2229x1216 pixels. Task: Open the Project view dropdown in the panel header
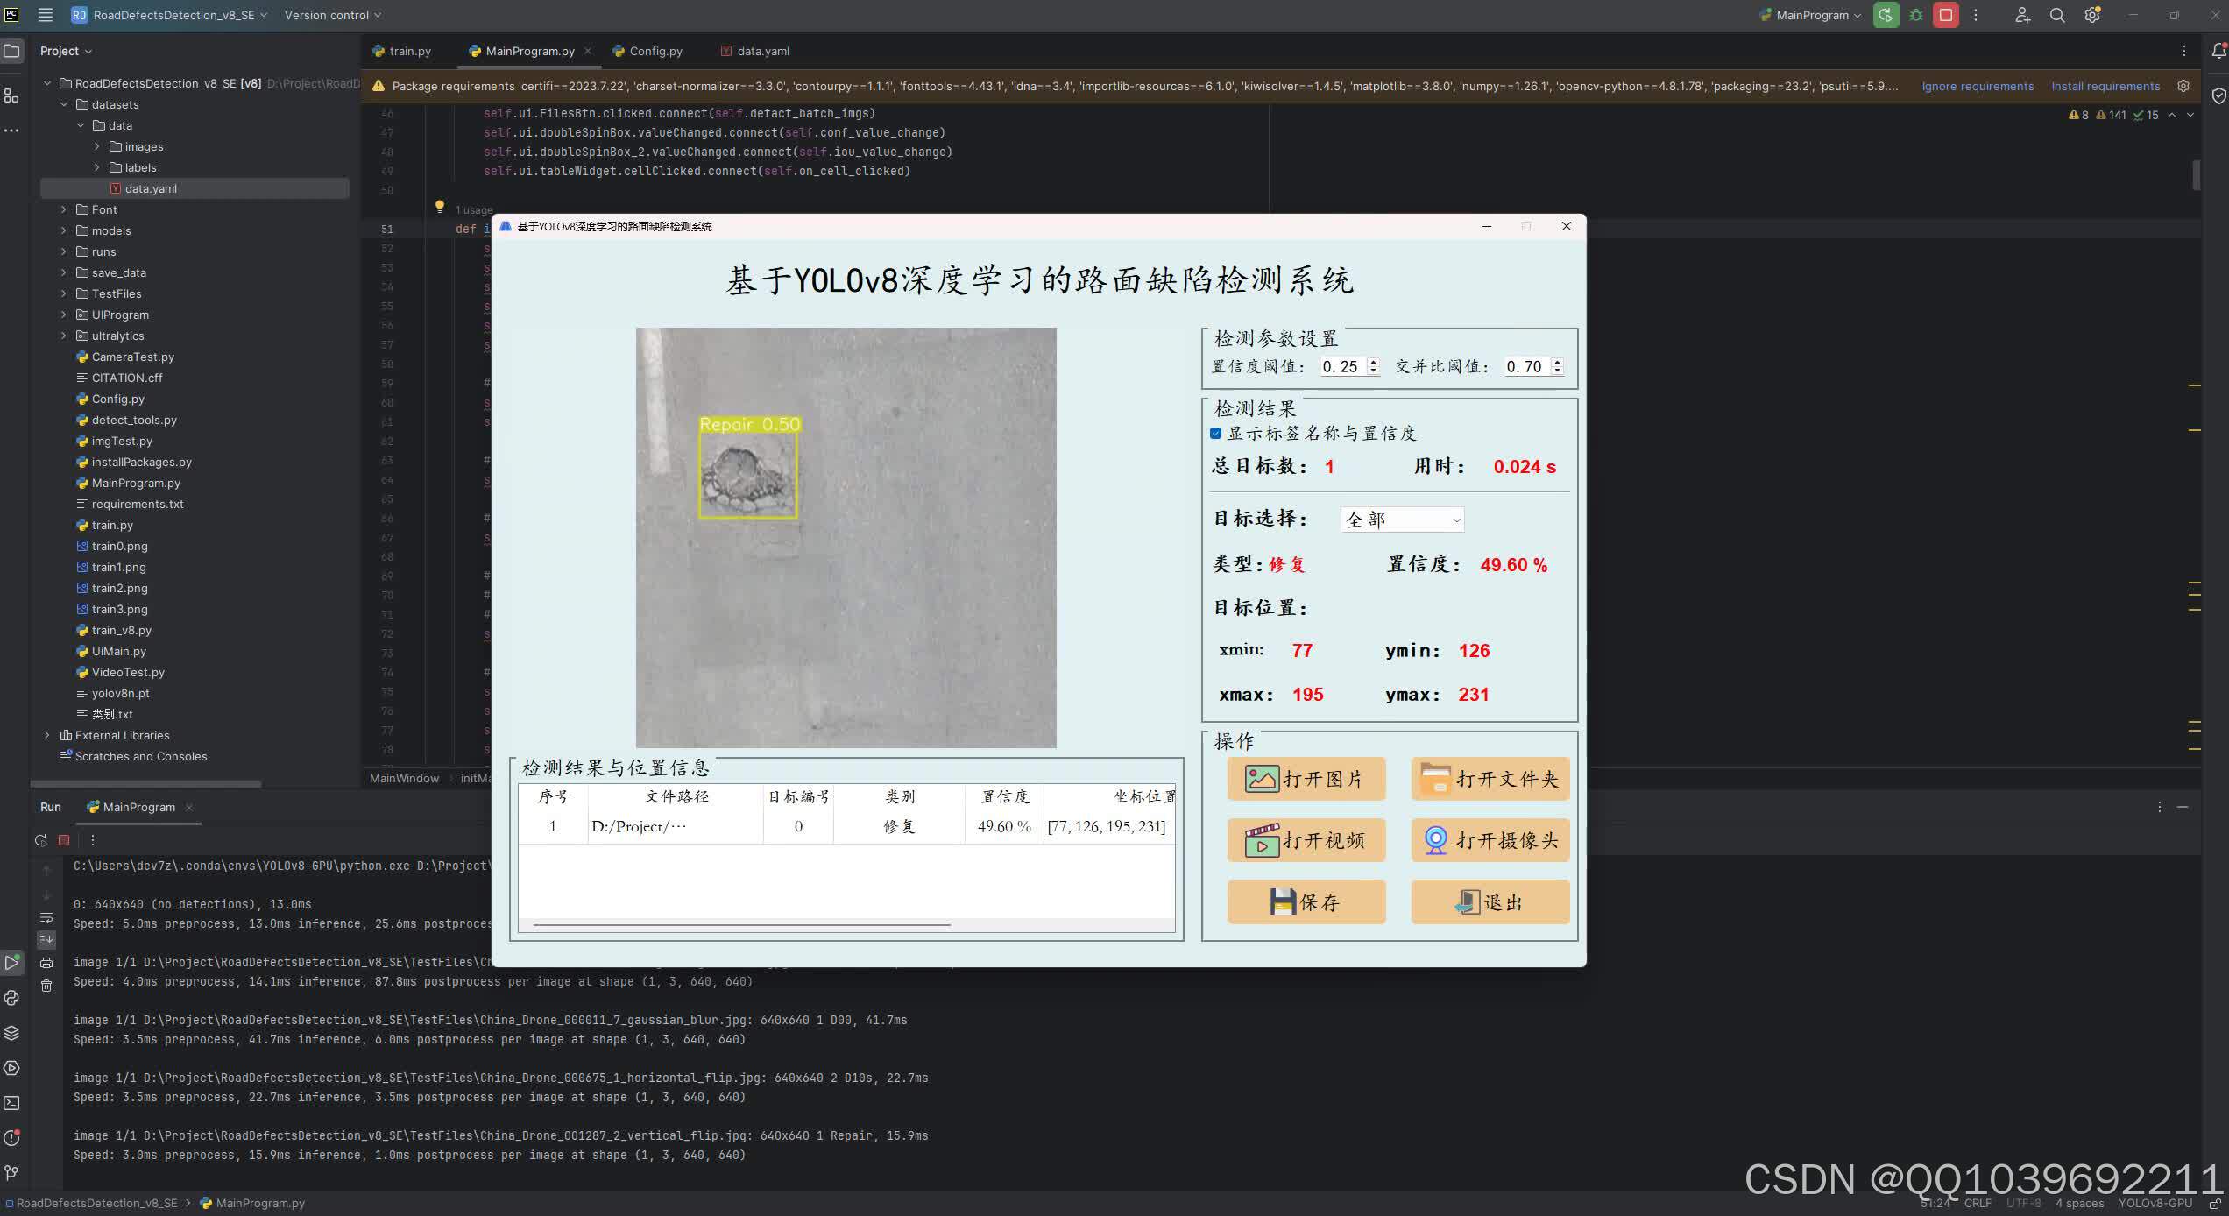pos(66,51)
